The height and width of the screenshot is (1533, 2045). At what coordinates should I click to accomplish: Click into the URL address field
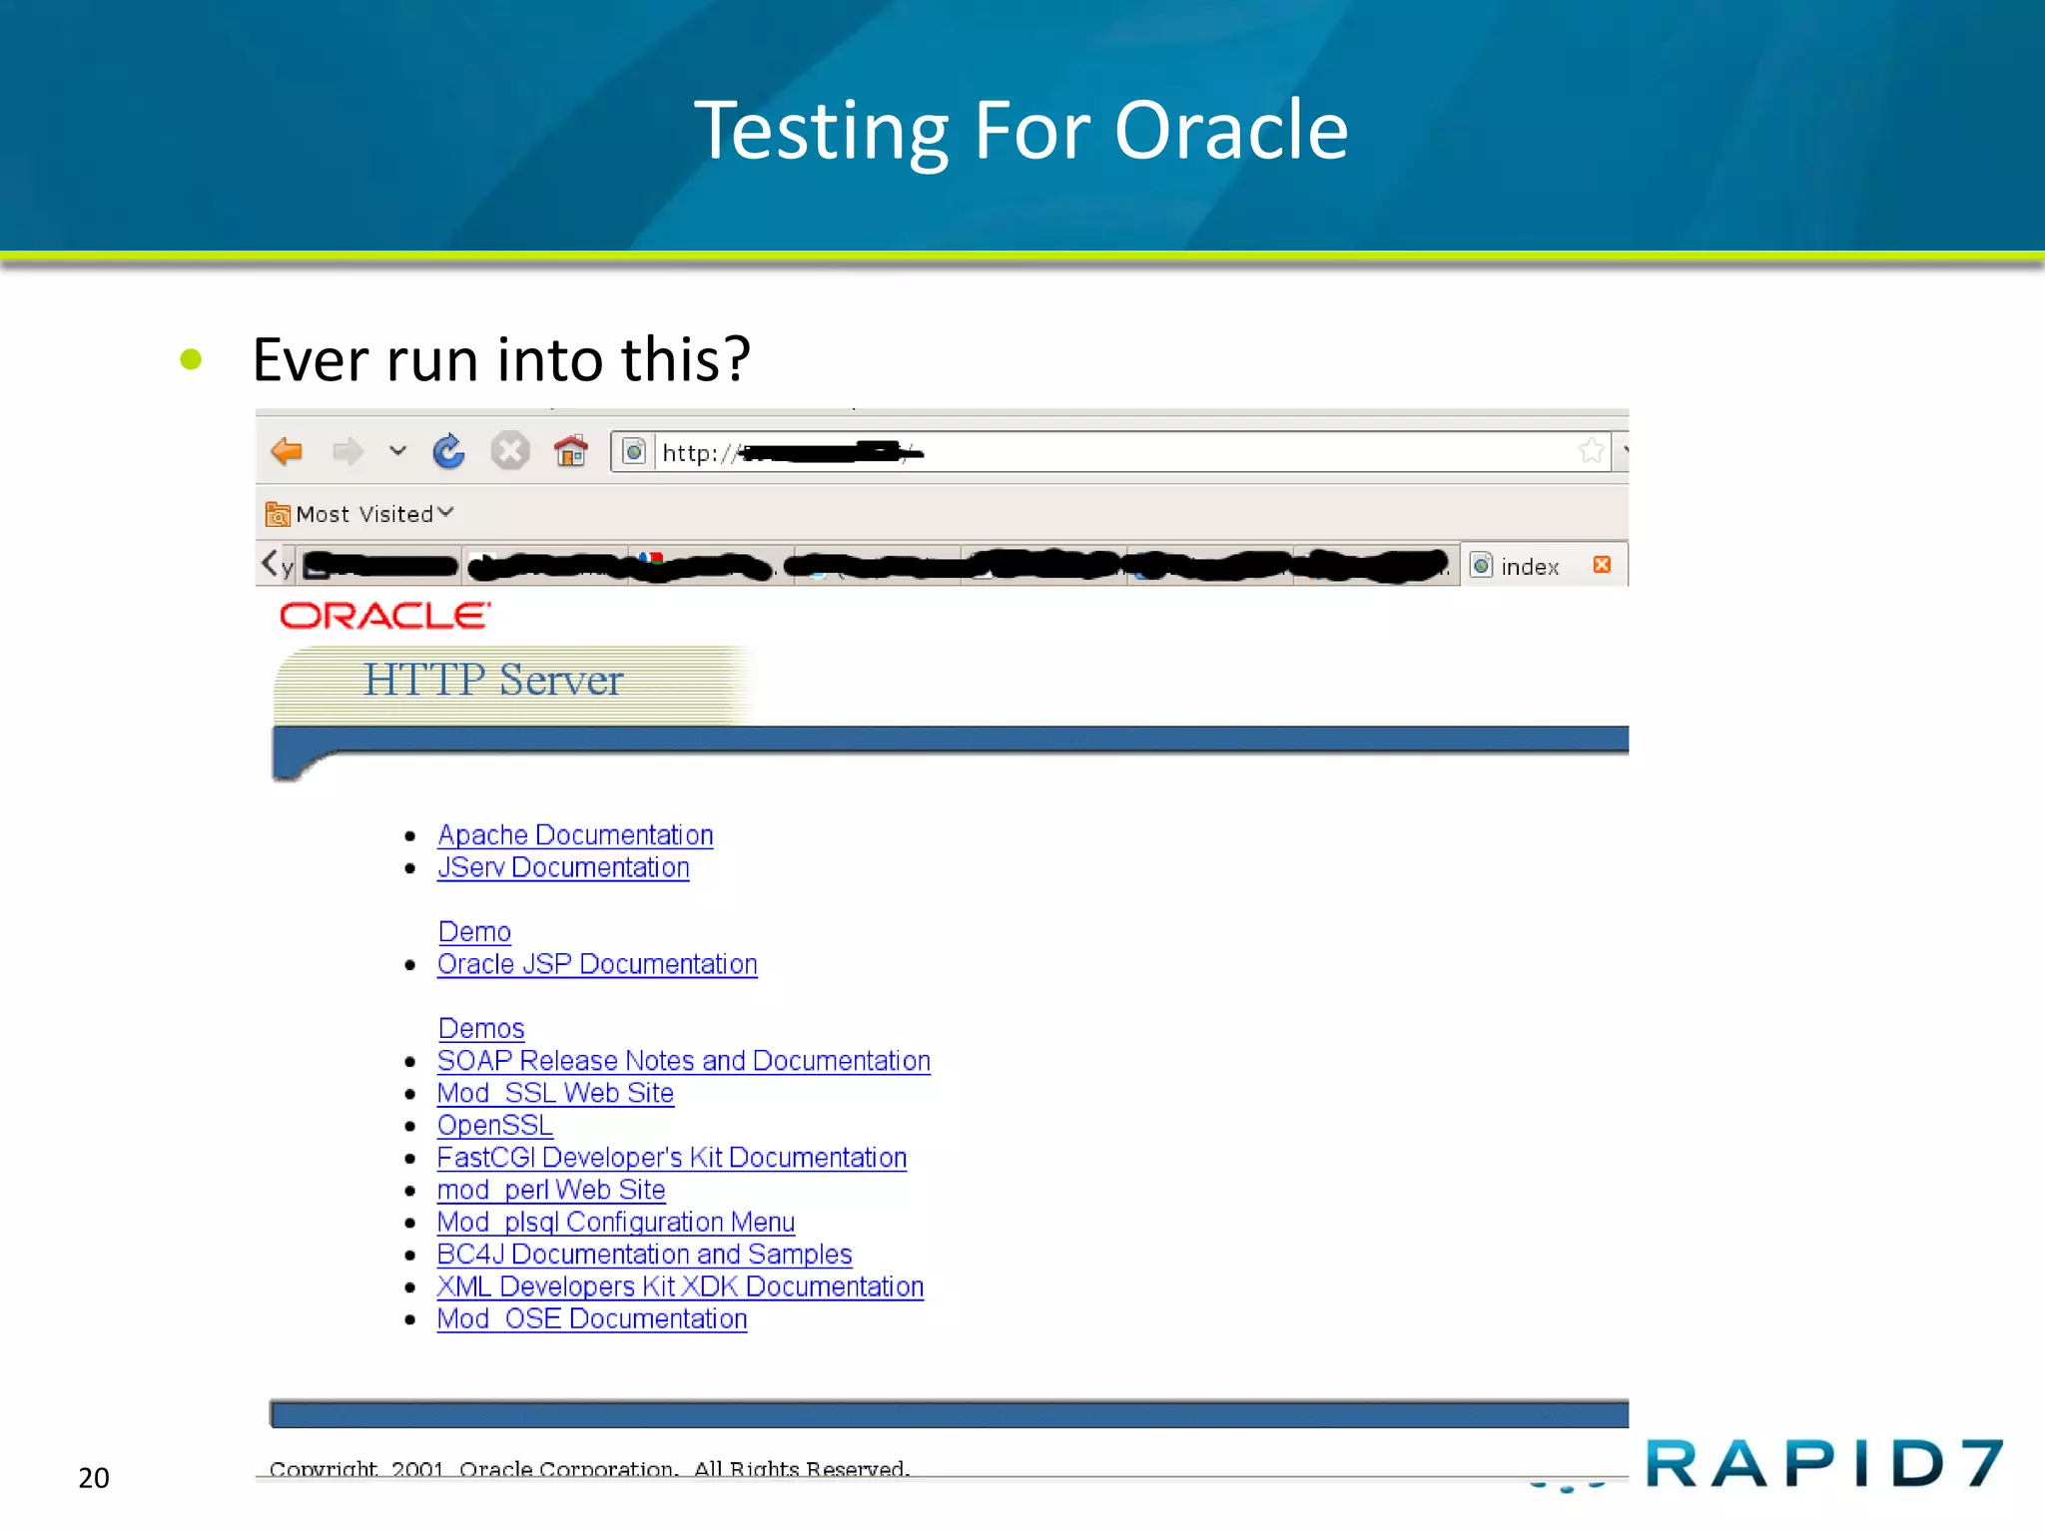pyautogui.click(x=1113, y=452)
